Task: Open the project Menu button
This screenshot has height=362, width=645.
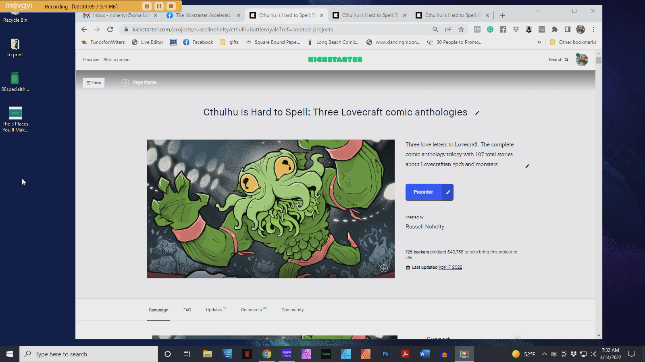Action: 94,82
